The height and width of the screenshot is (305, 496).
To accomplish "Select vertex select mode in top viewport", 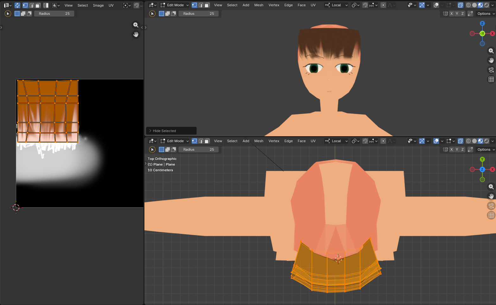I will tap(194, 5).
